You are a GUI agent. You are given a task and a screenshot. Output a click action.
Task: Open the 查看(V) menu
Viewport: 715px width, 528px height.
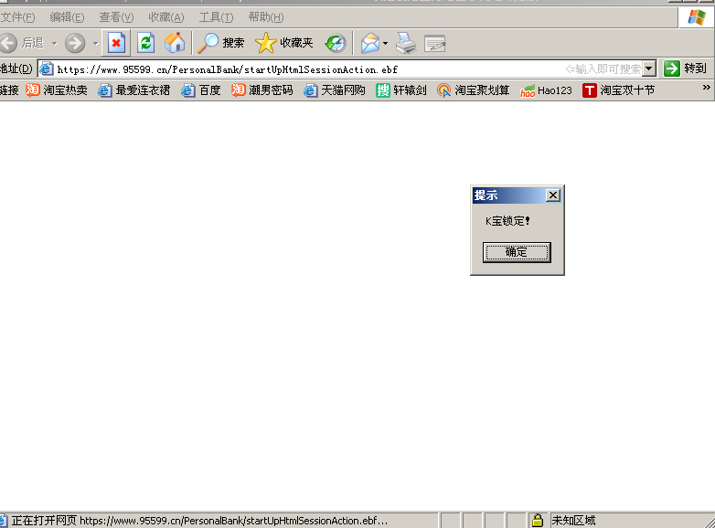tap(116, 17)
